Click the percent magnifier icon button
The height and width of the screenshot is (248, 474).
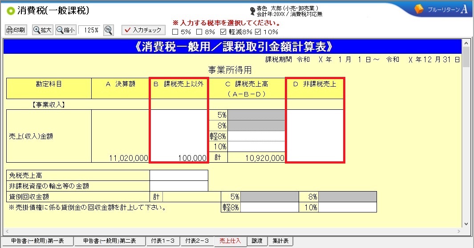[108, 30]
